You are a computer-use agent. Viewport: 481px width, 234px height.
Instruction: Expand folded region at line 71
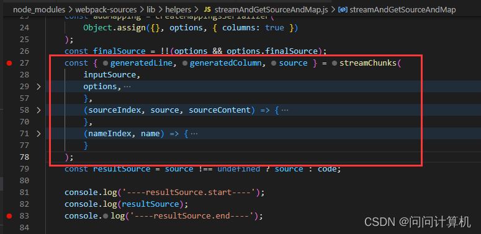click(x=38, y=134)
